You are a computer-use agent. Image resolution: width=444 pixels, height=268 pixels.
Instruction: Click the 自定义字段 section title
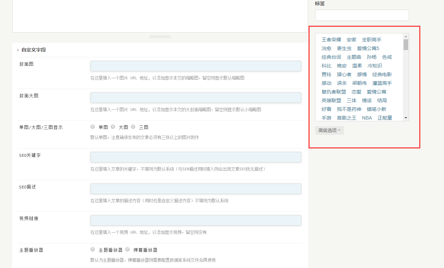[x=33, y=50]
